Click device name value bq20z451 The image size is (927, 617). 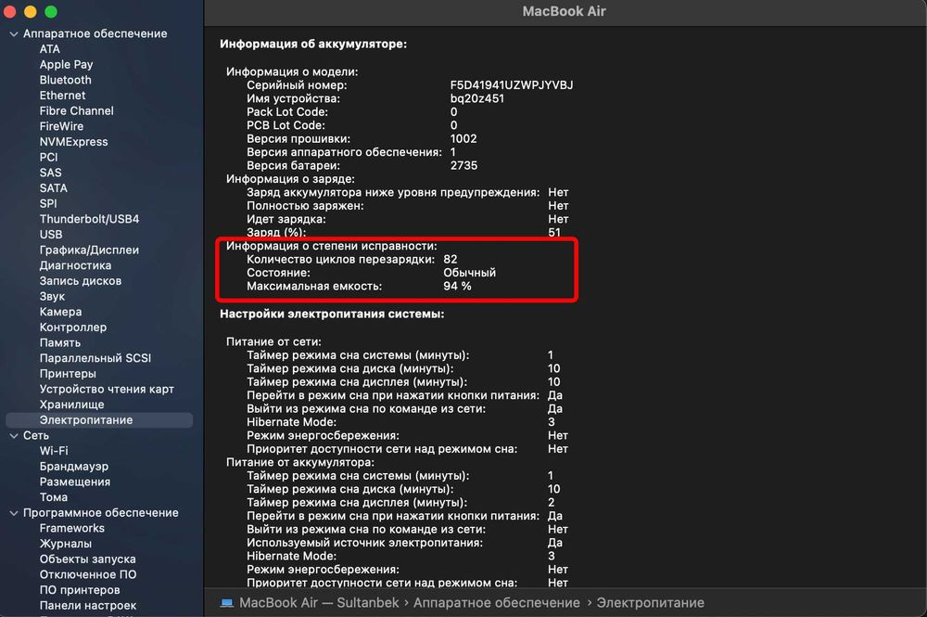click(x=477, y=98)
